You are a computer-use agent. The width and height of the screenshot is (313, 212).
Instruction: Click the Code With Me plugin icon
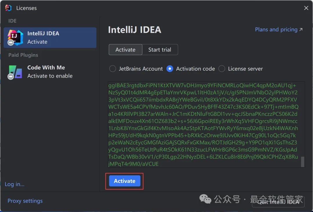[16, 72]
